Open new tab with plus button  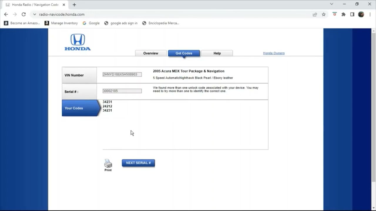coord(74,5)
